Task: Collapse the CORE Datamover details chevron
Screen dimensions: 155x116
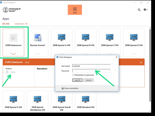Action: (x=13, y=54)
